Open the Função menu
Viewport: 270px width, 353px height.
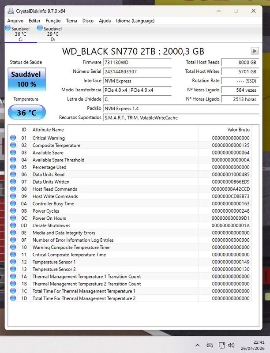53,21
